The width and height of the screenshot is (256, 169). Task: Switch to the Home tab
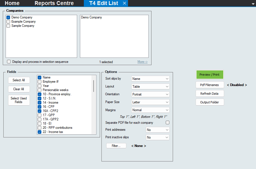tap(12, 3)
